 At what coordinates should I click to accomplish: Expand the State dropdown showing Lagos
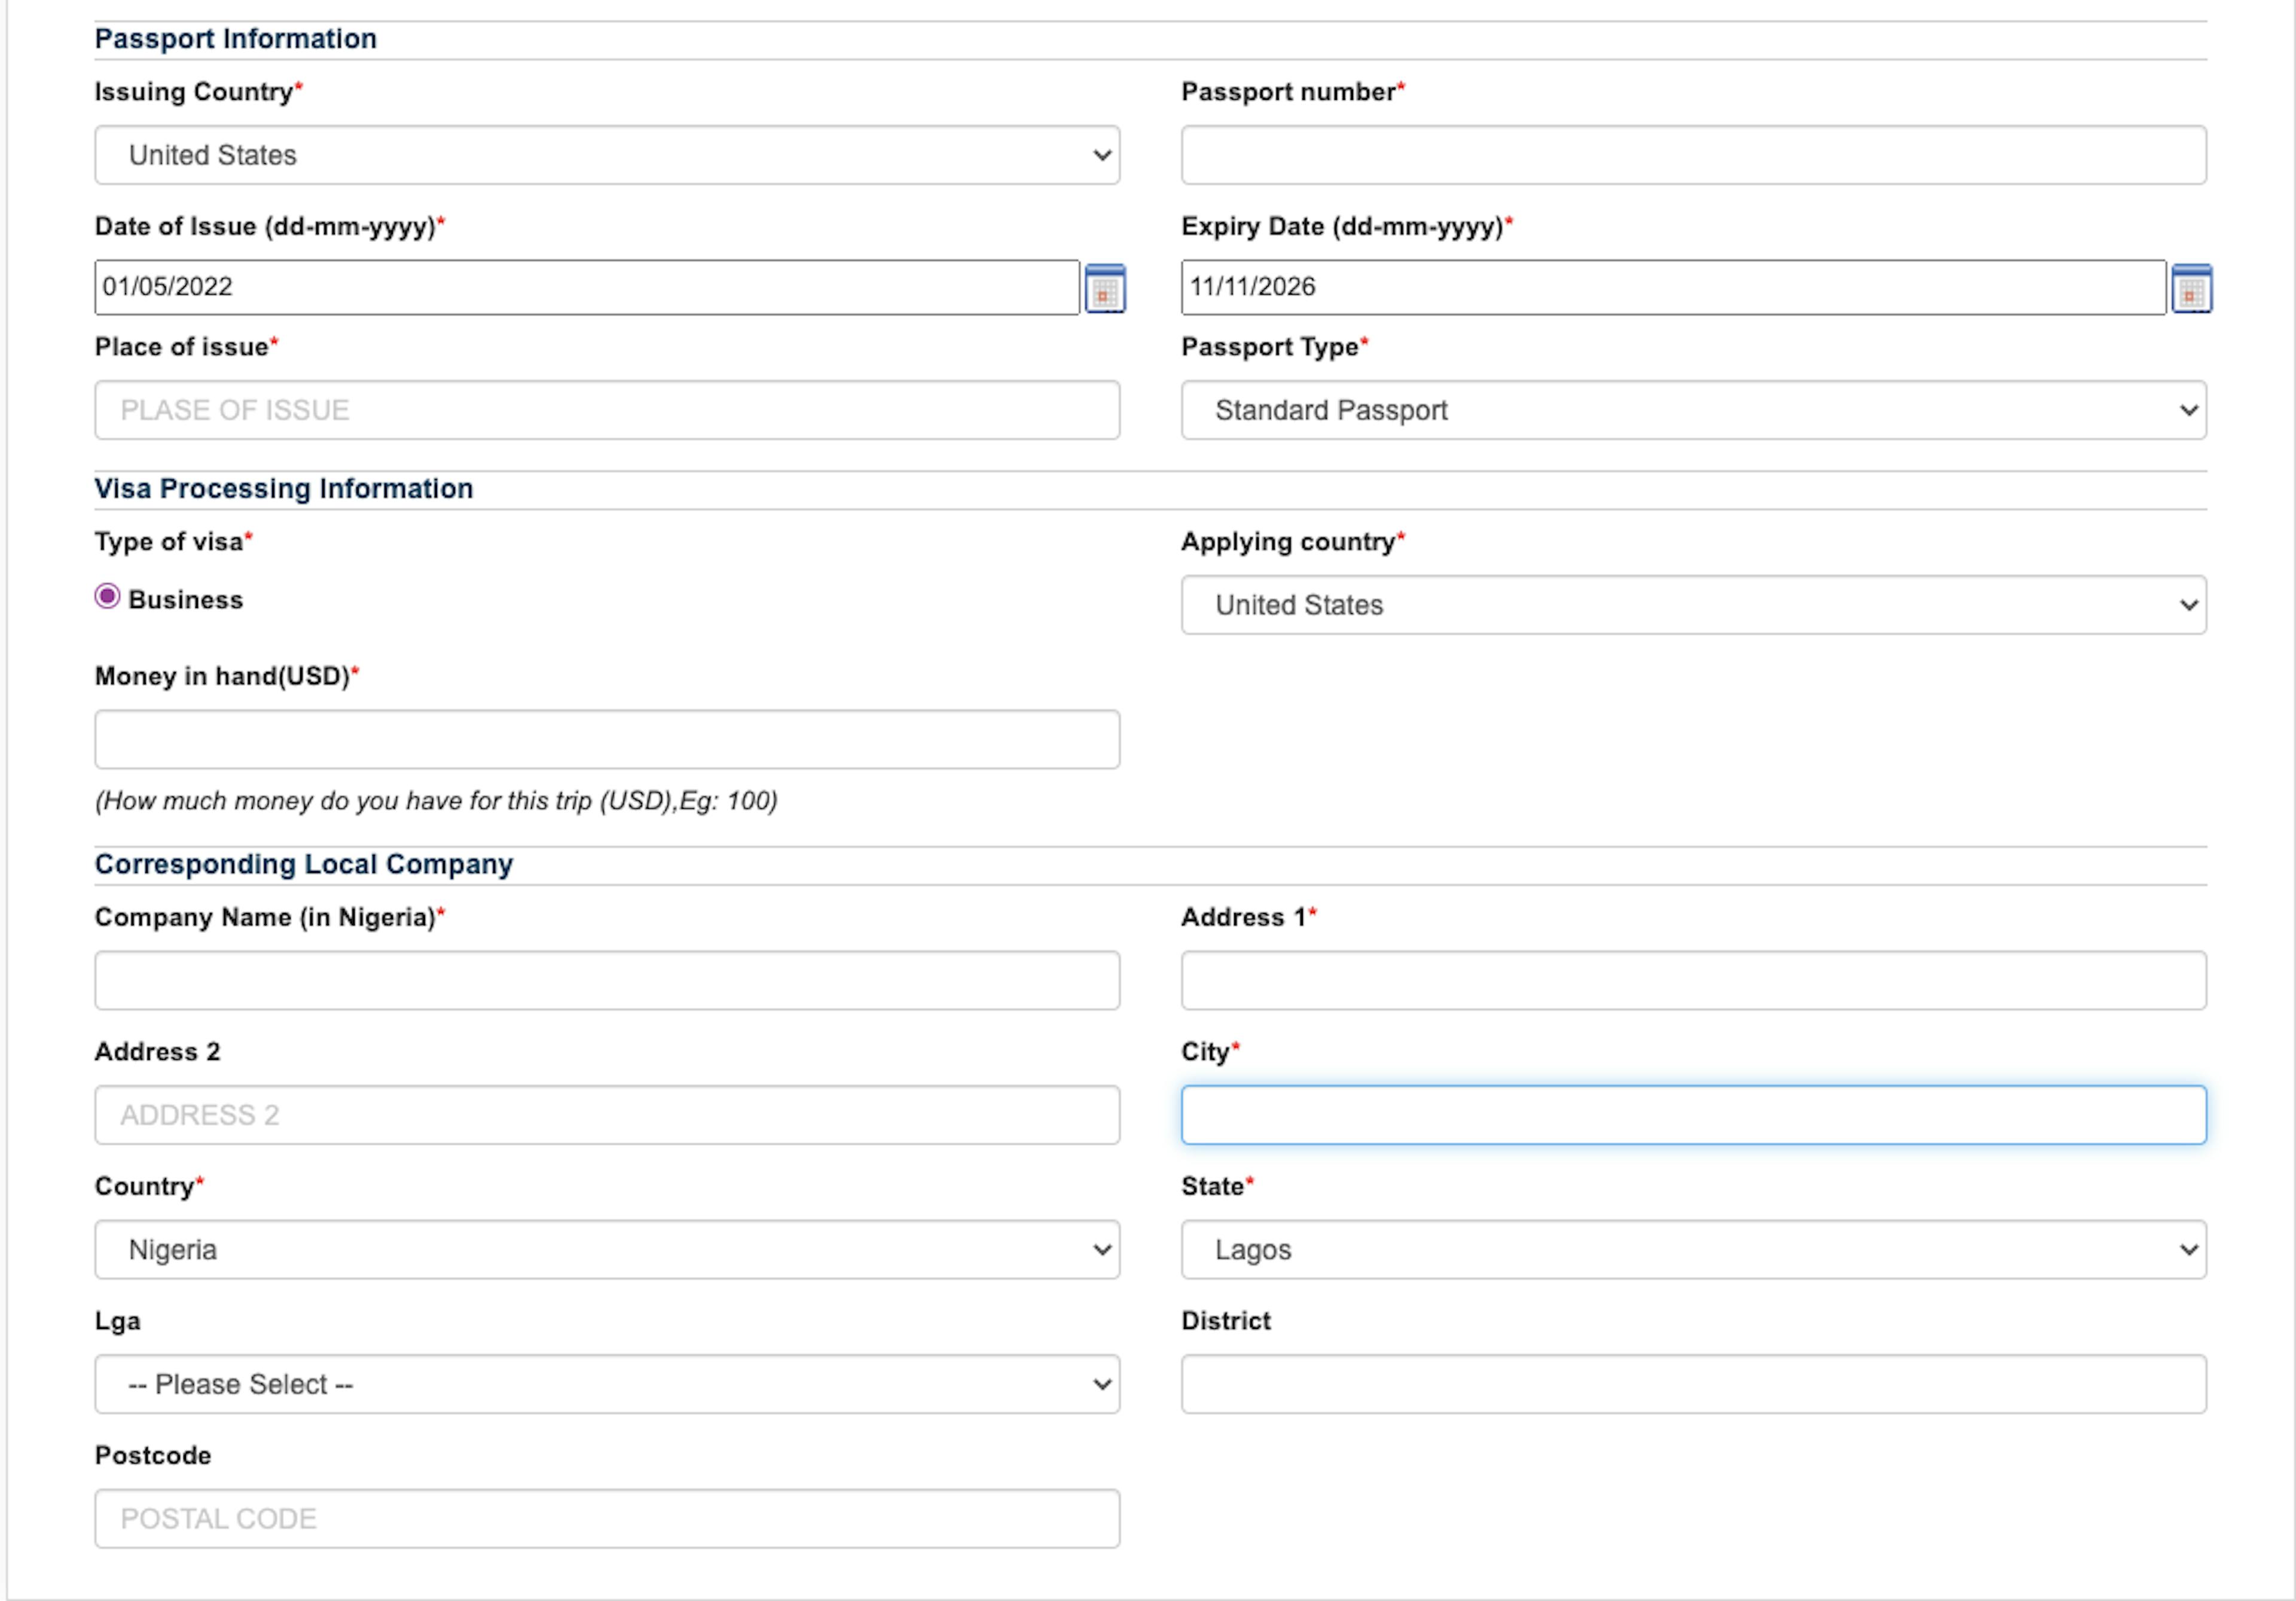pos(1693,1250)
